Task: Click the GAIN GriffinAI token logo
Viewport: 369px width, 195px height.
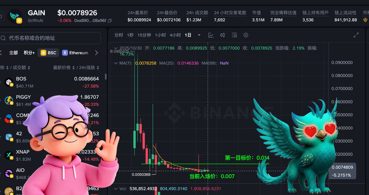Action: pyautogui.click(x=15, y=17)
